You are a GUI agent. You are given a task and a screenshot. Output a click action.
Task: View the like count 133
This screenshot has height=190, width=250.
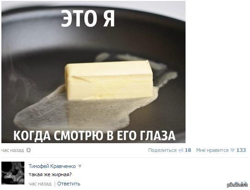pyautogui.click(x=241, y=150)
